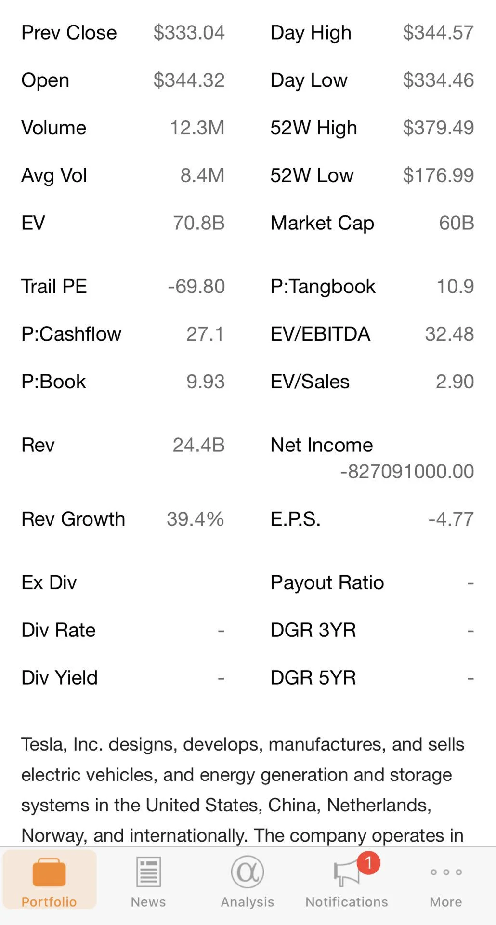Tap the 52W High value $379.49

[x=438, y=128]
